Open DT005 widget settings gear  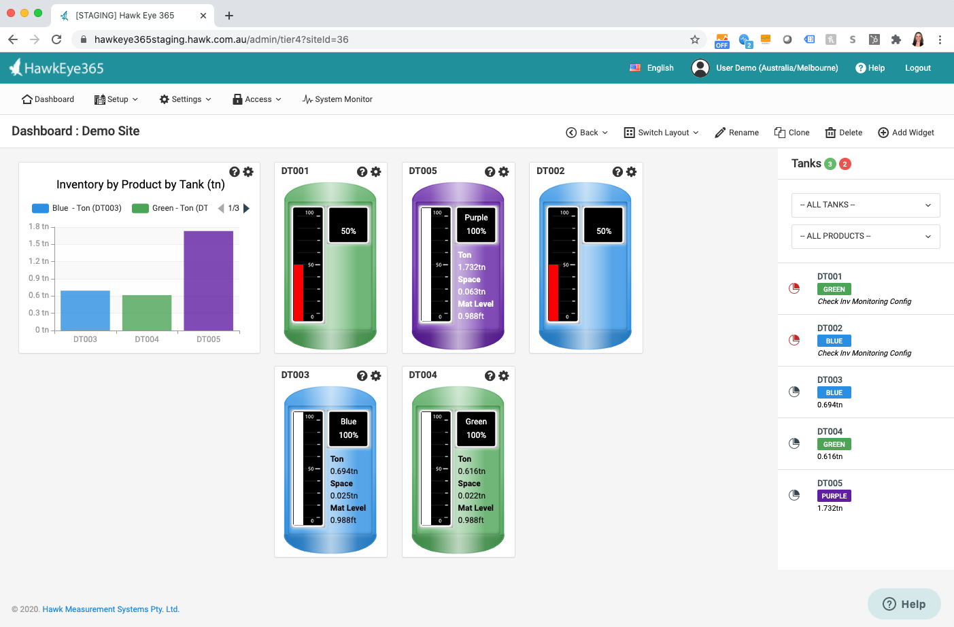(504, 172)
